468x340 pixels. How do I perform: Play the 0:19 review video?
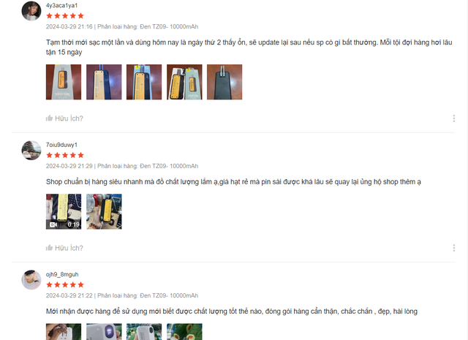coord(64,211)
